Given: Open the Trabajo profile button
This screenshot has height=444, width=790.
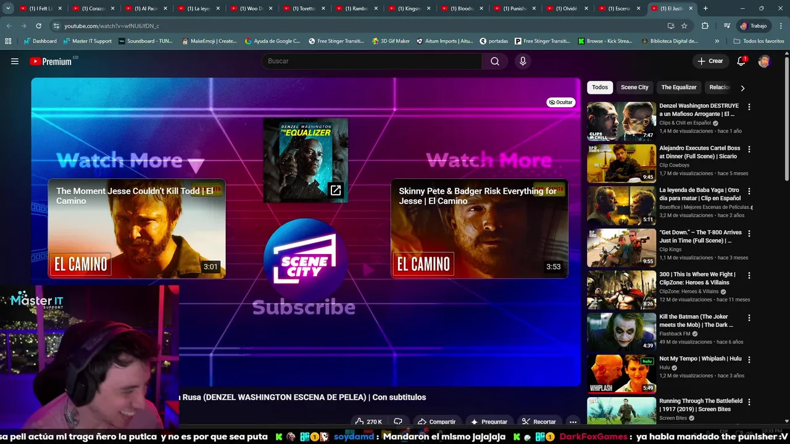Looking at the screenshot, I should pos(754,26).
